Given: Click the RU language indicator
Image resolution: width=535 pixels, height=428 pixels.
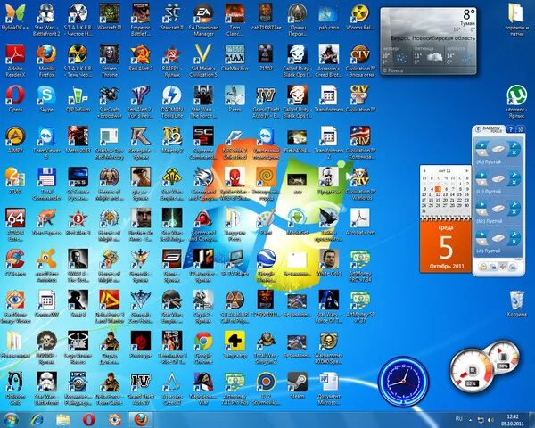Looking at the screenshot, I should point(458,419).
